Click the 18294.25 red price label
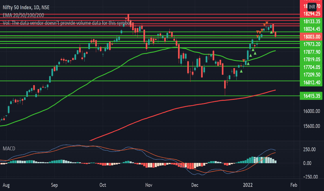 click(311, 14)
